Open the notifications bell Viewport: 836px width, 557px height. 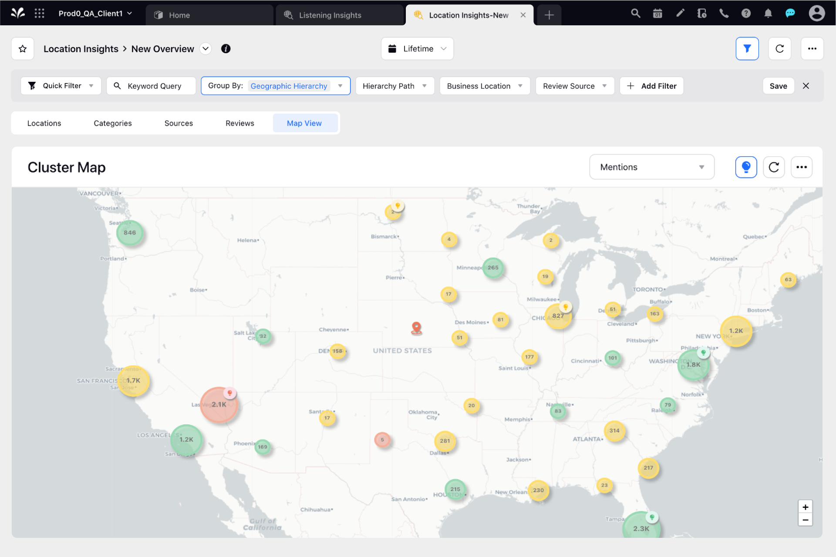tap(768, 14)
